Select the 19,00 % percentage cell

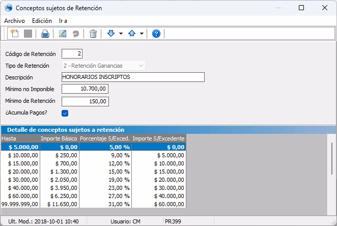105,180
